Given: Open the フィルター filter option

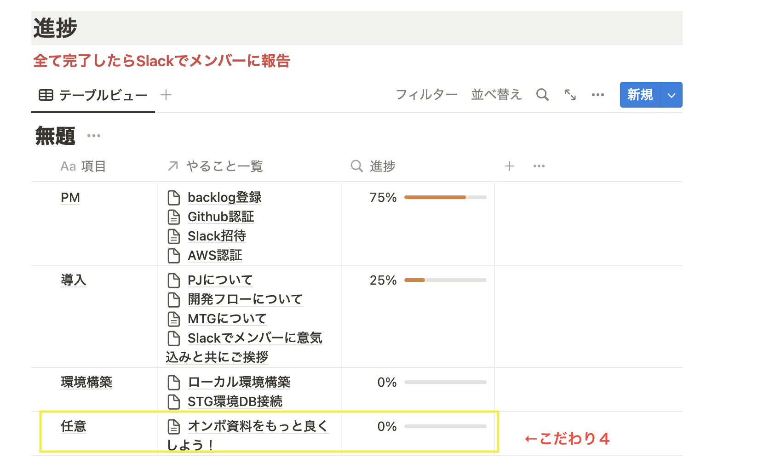Looking at the screenshot, I should [426, 95].
